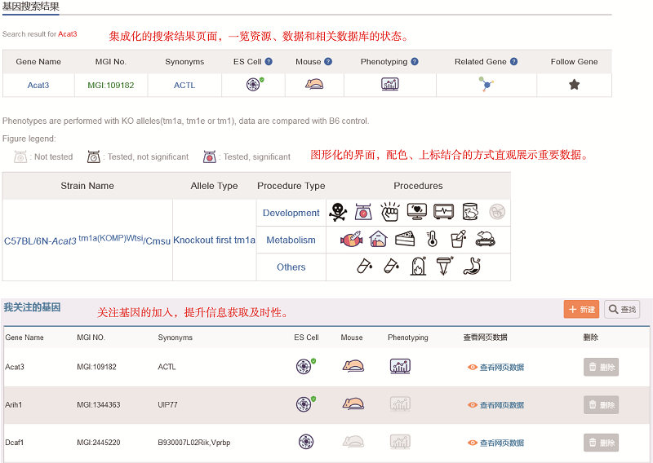View web data for Acat3 followed gene
The height and width of the screenshot is (463, 653).
pyautogui.click(x=495, y=368)
